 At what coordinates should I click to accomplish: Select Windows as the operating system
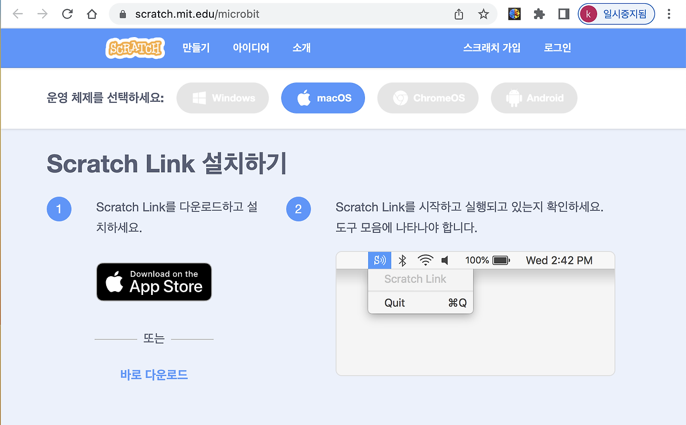click(222, 98)
